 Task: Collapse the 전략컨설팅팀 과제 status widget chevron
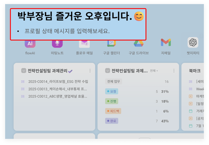[x=107, y=71]
